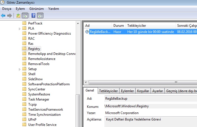197x127 pixels.
Task: Open the Yardım menu
Action: pos(54,9)
